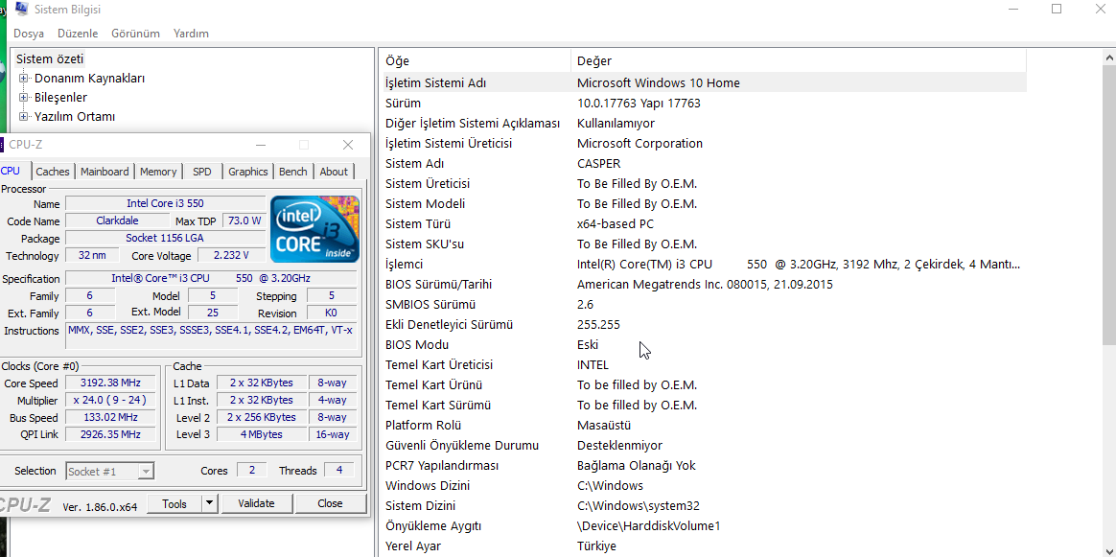Select the PCR7 Yapılandırması row
This screenshot has height=557, width=1116.
pyautogui.click(x=705, y=466)
